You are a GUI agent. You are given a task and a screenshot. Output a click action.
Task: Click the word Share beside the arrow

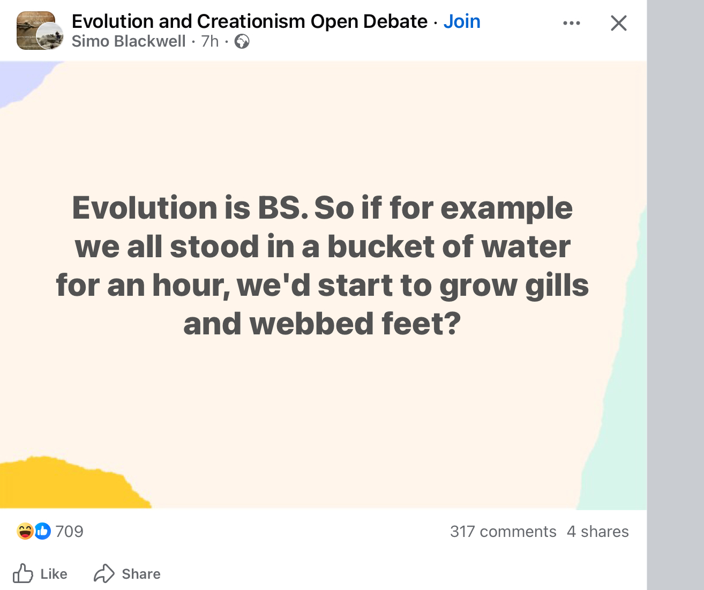pyautogui.click(x=141, y=574)
